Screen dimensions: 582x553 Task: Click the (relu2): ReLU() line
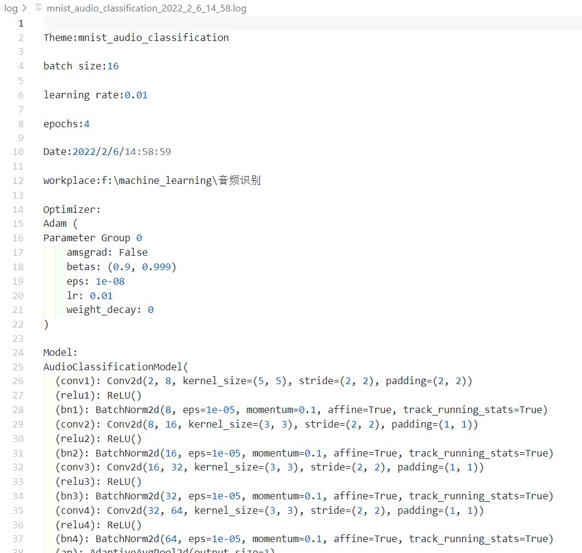(x=98, y=439)
